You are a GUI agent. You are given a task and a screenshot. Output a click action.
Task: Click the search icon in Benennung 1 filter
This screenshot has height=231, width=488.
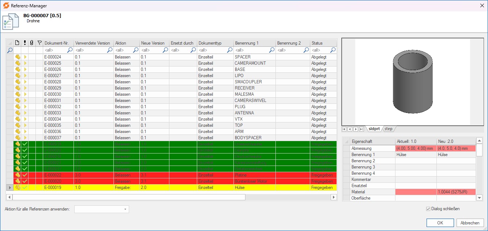(x=272, y=50)
